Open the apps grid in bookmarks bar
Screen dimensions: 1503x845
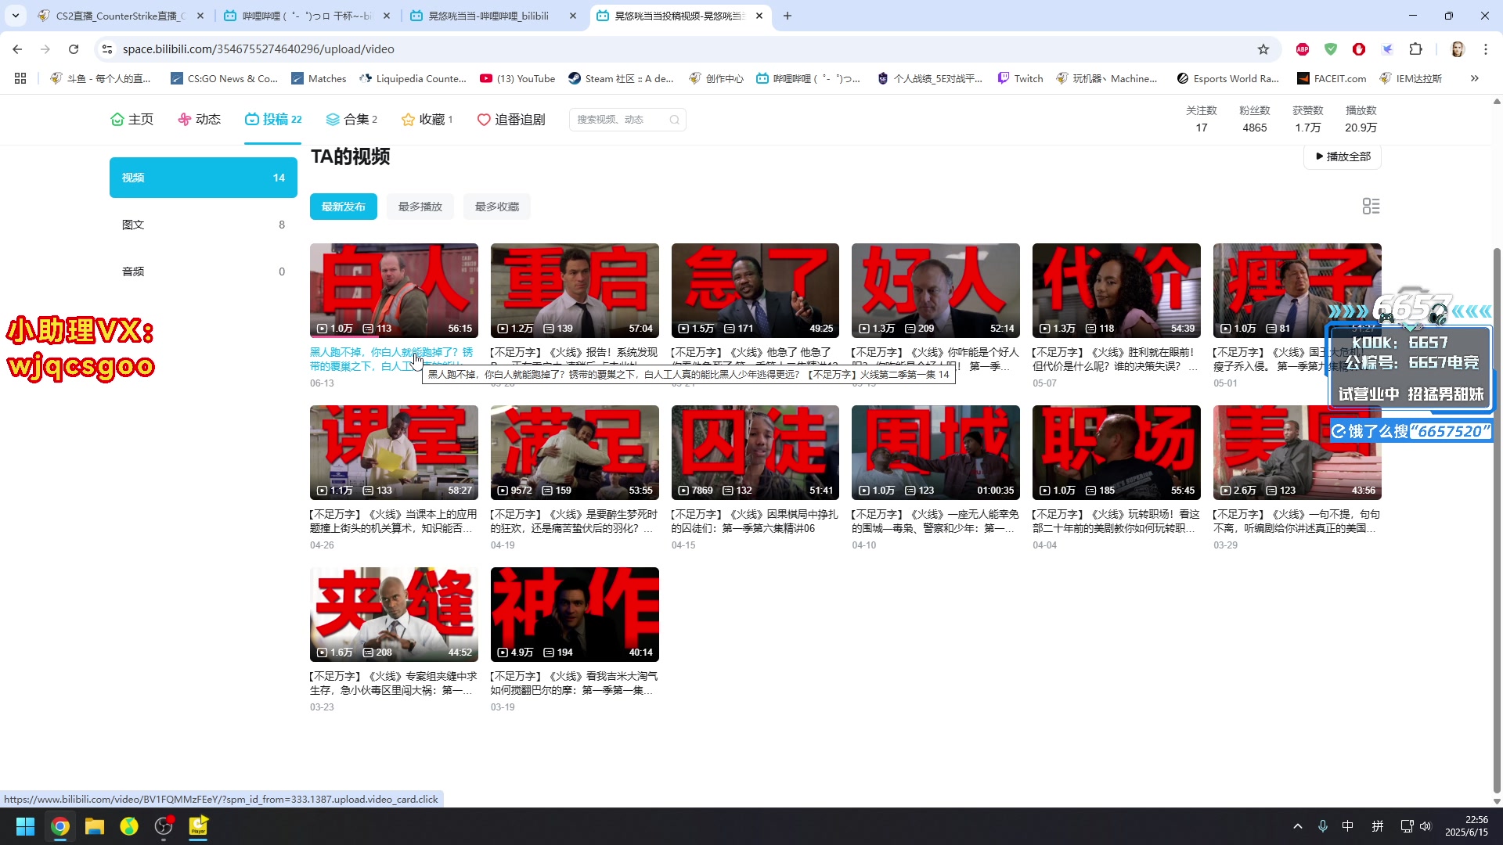pos(20,78)
